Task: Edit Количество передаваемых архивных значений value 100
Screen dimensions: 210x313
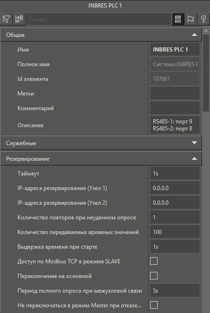Action: point(175,232)
